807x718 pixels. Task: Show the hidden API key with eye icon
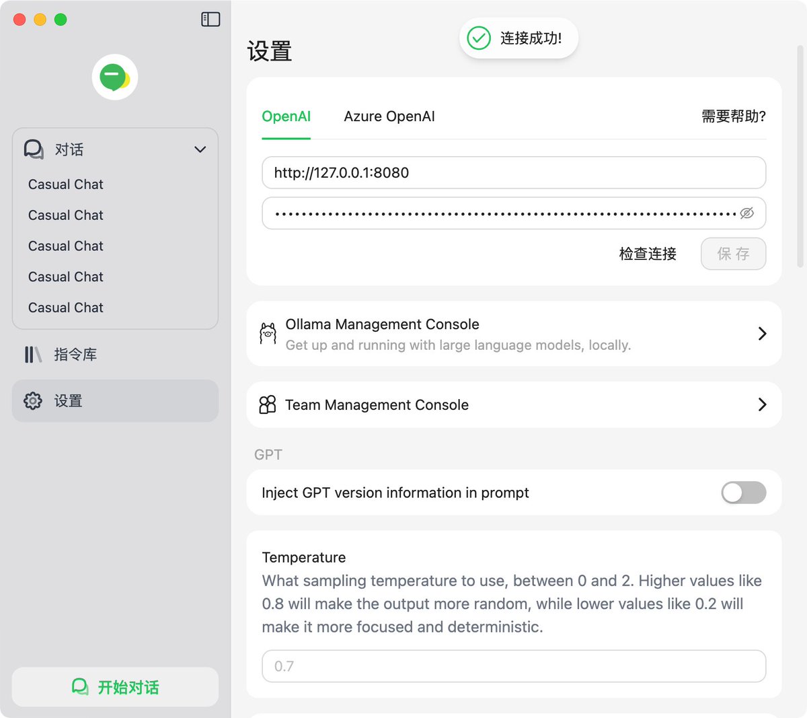746,213
